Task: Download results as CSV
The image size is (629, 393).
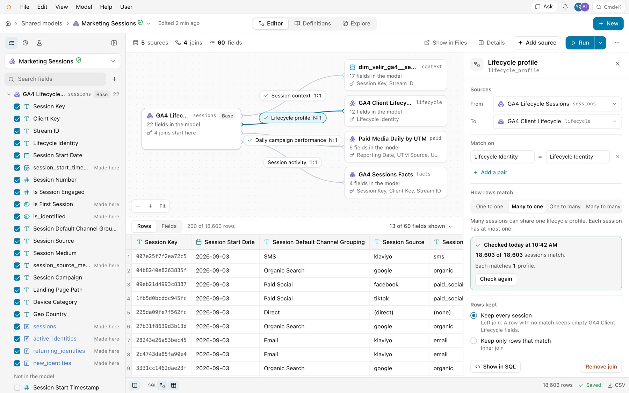Action: 616,385
